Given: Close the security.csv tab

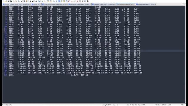Looking at the screenshot, I should click(41, 4).
